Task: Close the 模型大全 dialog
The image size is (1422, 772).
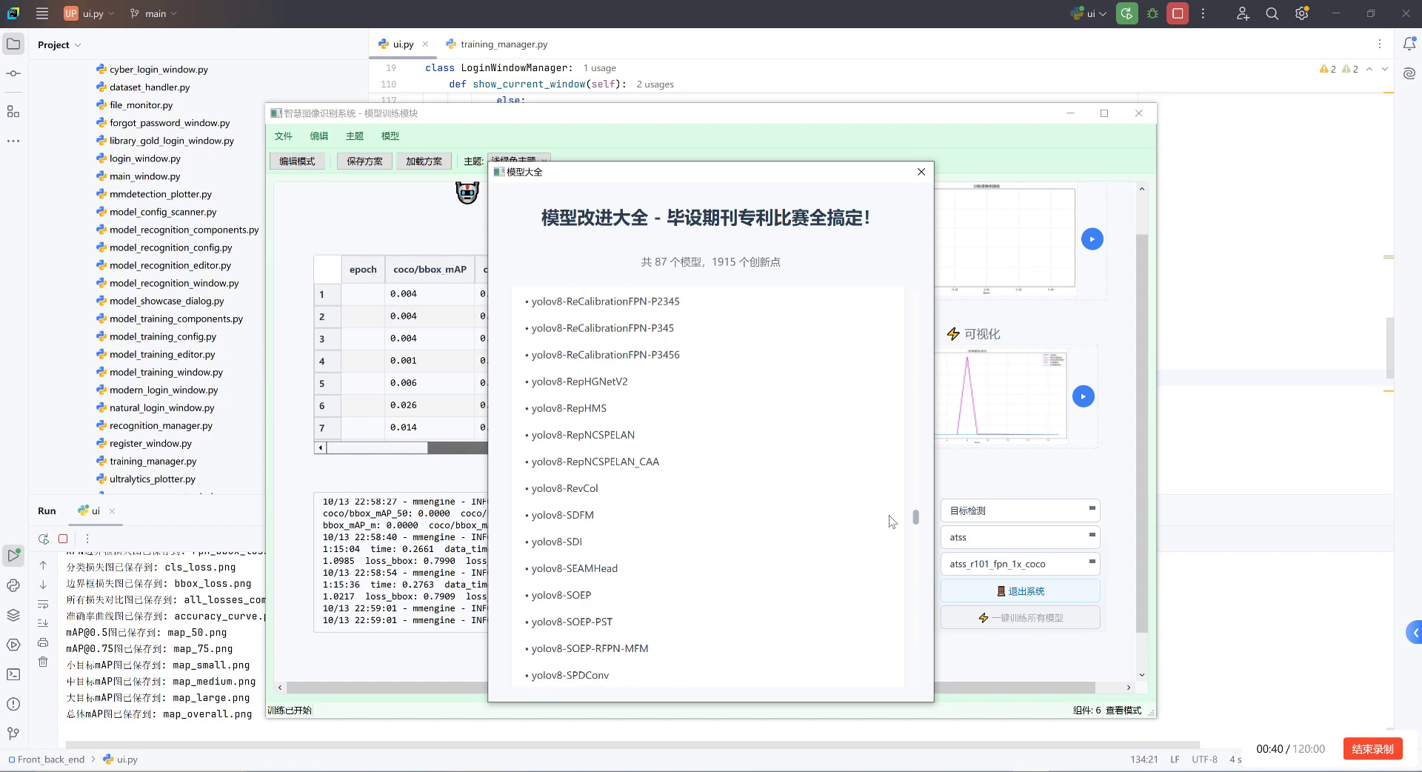Action: tap(921, 172)
